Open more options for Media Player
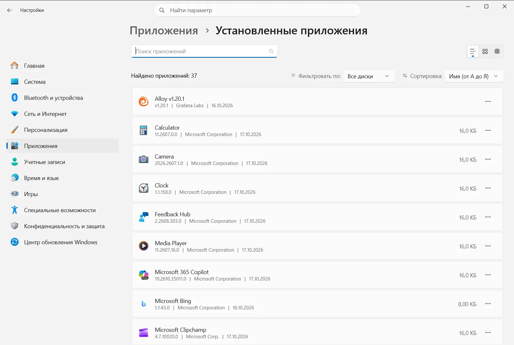Screen dimensions: 514x345 click(x=488, y=246)
